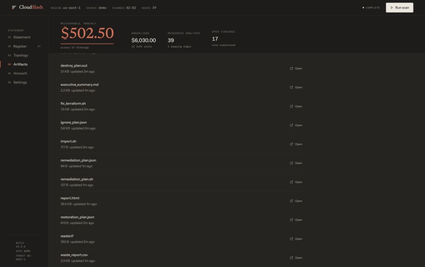Click open icon for report.html

coord(292,201)
